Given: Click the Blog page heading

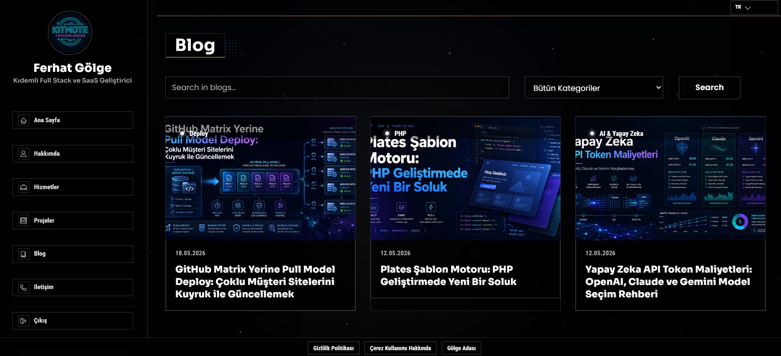Looking at the screenshot, I should pyautogui.click(x=195, y=45).
